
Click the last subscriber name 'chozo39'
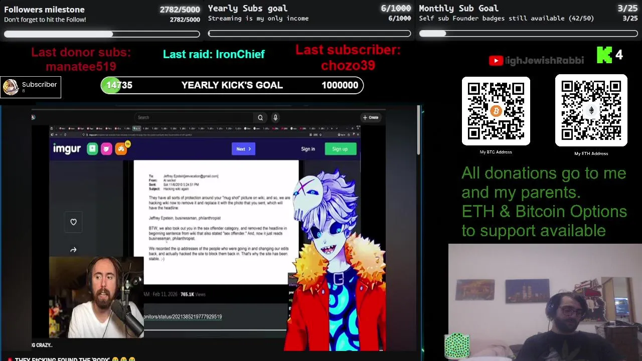pos(348,65)
